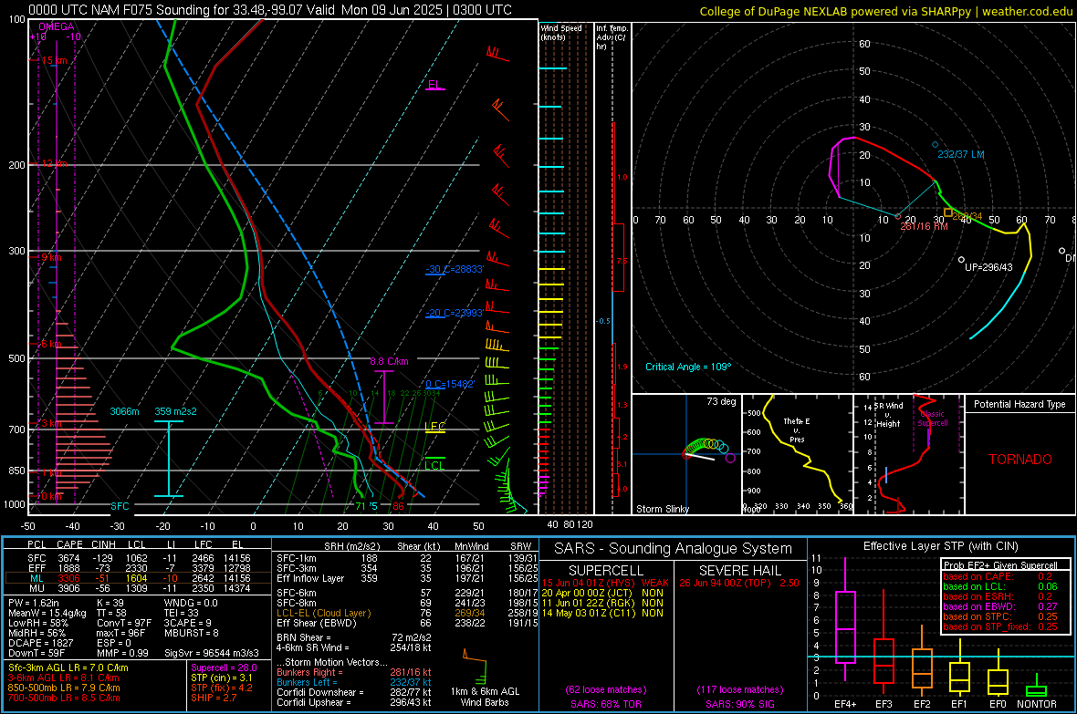Click the 'Theta-E v. Pres' inset label
Image resolution: width=1077 pixels, height=714 pixels.
pyautogui.click(x=797, y=429)
